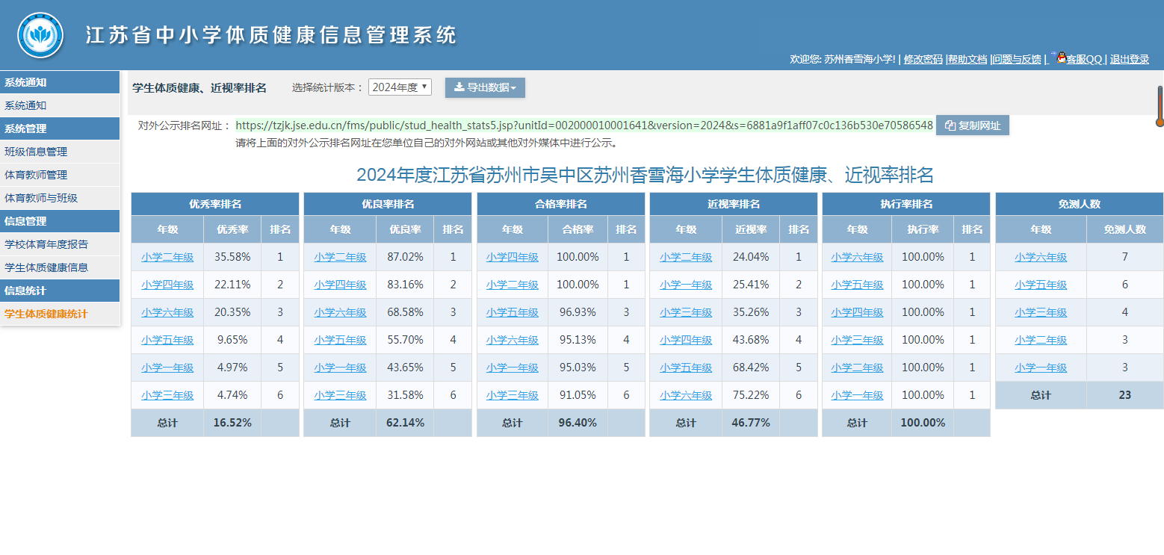Open the 导出数据 export dropdown button
Image resolution: width=1164 pixels, height=555 pixels.
[485, 87]
